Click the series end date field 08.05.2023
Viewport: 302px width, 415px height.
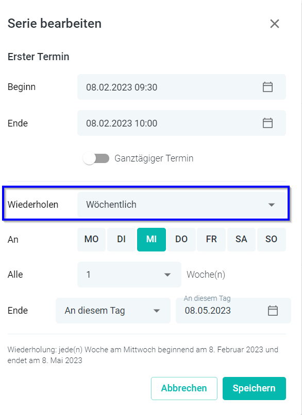[233, 311]
